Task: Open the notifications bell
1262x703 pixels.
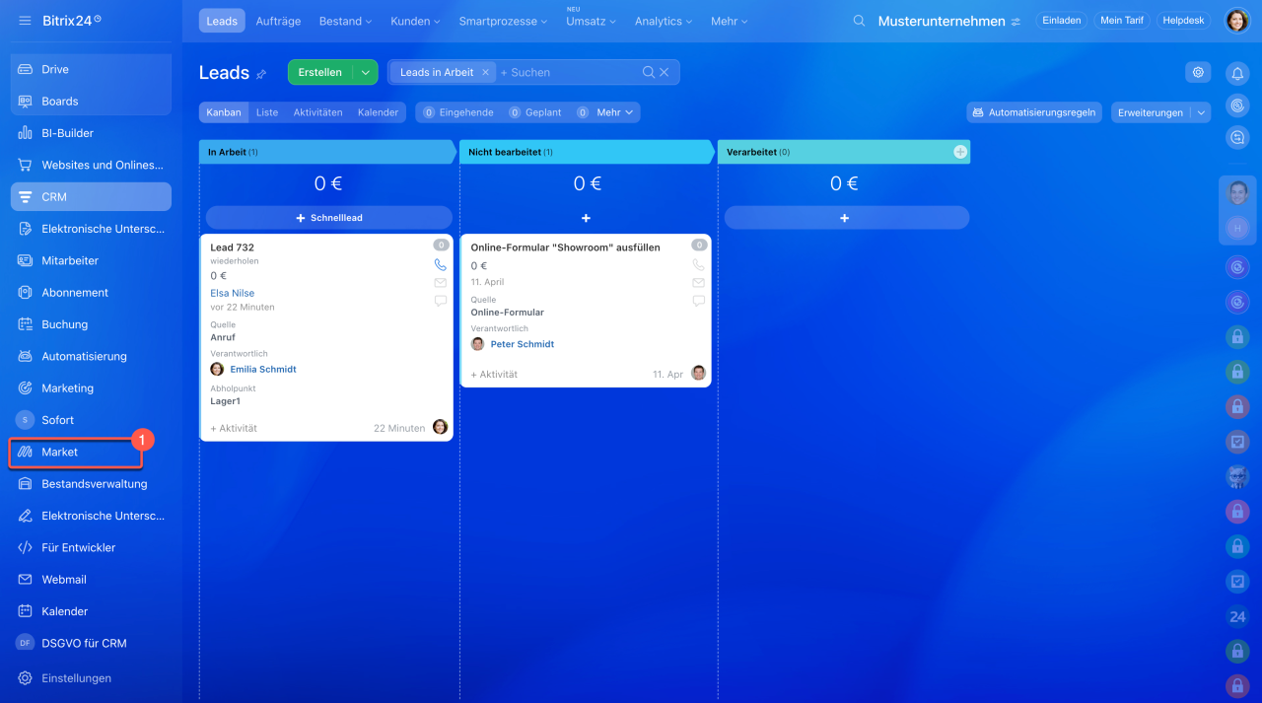Action: coord(1237,73)
